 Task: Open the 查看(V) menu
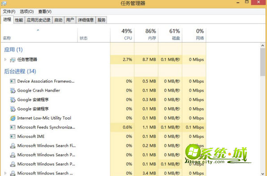coord(45,11)
